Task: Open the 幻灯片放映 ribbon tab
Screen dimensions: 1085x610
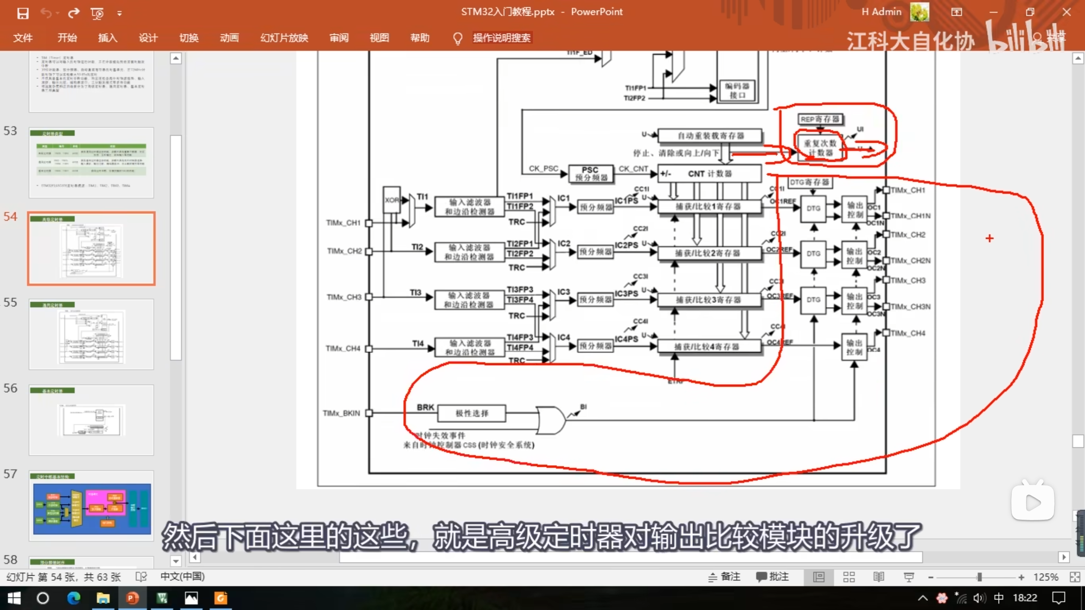Action: click(x=284, y=38)
